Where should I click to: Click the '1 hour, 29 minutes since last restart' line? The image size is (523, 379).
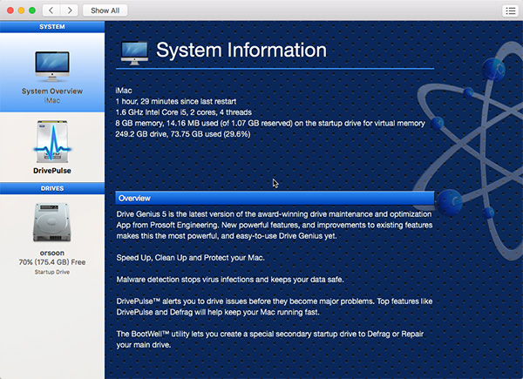click(176, 101)
